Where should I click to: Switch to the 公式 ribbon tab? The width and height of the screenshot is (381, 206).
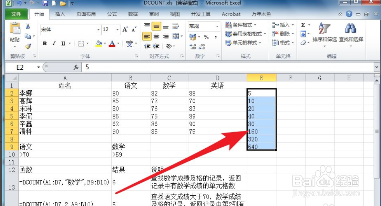point(112,14)
